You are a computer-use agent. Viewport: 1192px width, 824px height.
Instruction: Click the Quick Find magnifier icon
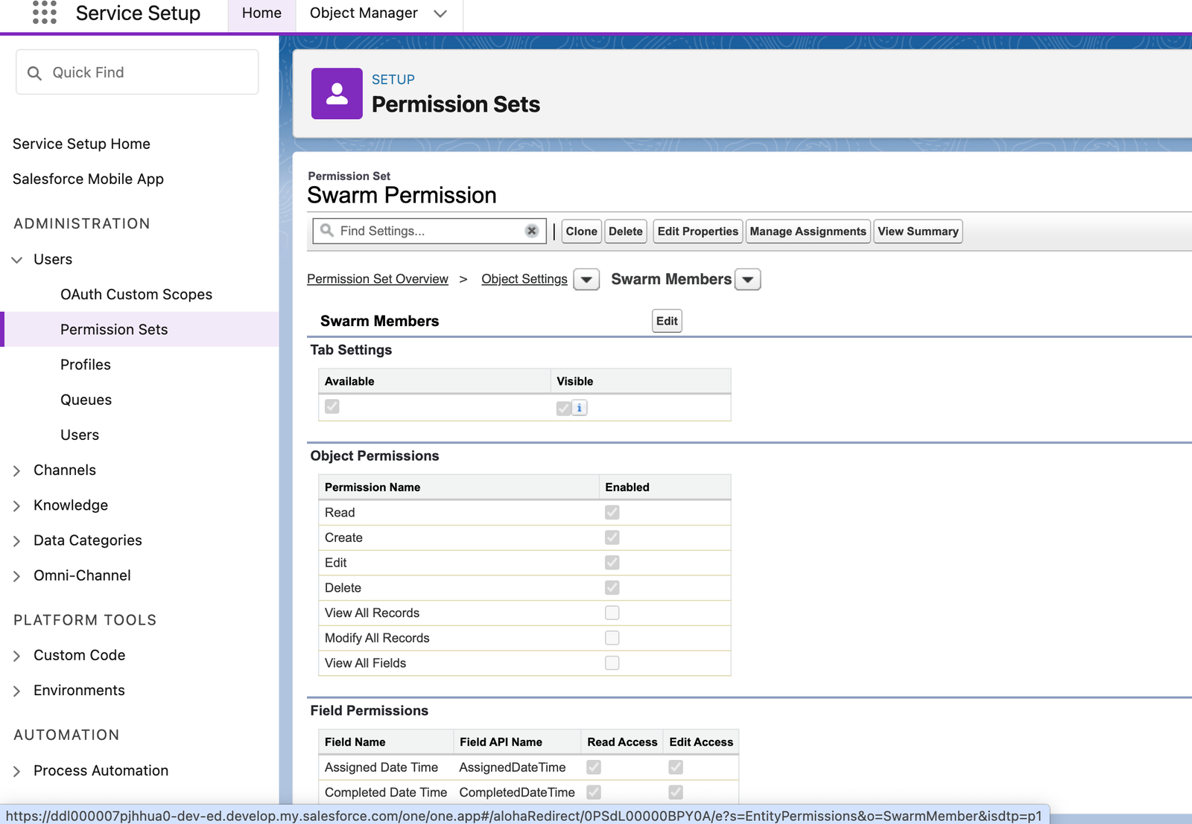[x=34, y=73]
